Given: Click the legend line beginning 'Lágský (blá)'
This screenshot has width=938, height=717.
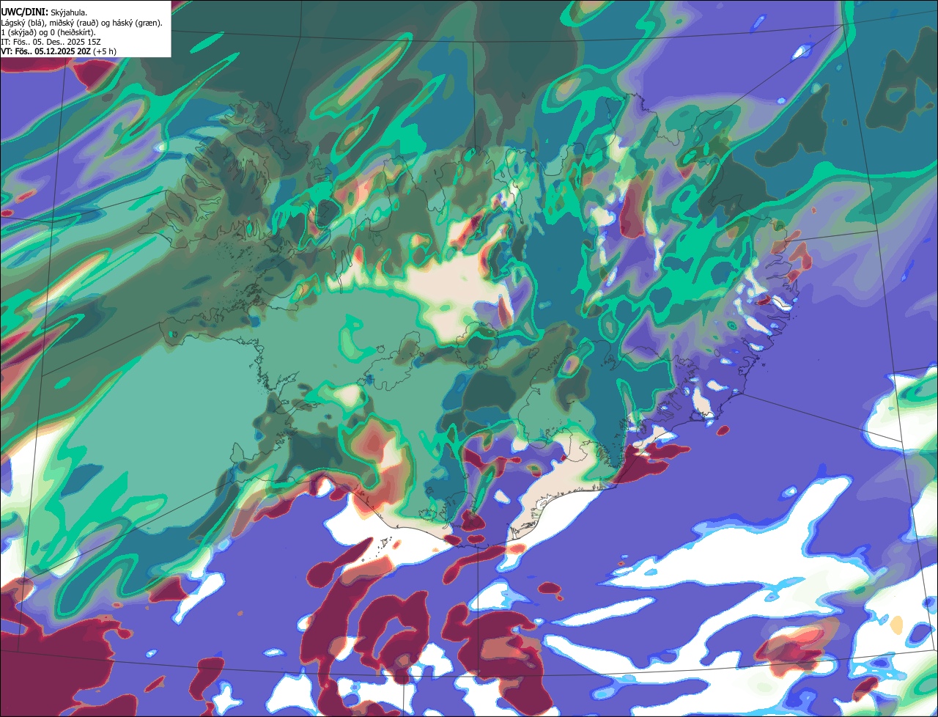Looking at the screenshot, I should tap(82, 22).
